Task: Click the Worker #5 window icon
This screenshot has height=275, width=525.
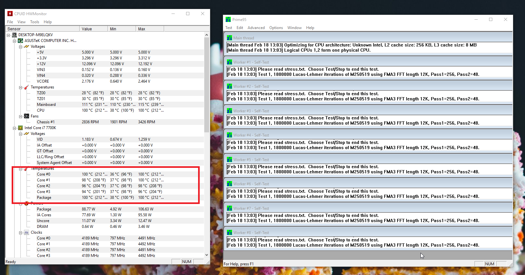Action: coord(229,159)
